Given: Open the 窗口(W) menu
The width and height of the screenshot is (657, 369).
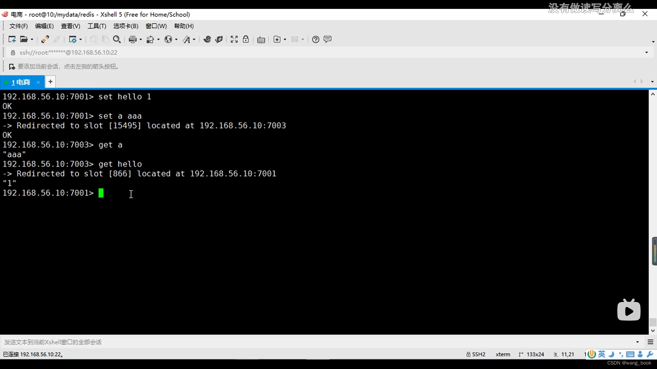Looking at the screenshot, I should coord(156,26).
